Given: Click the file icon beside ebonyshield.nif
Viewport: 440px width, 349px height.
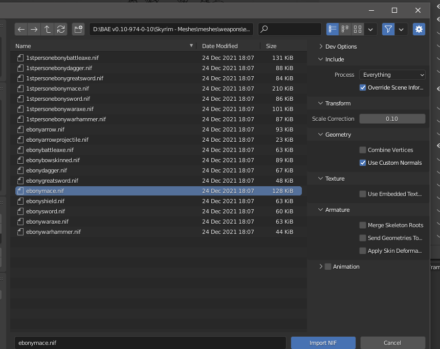Looking at the screenshot, I should [20, 201].
